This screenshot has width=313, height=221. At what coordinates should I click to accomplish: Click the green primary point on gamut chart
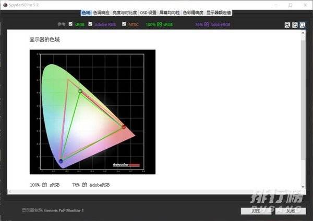pos(80,91)
